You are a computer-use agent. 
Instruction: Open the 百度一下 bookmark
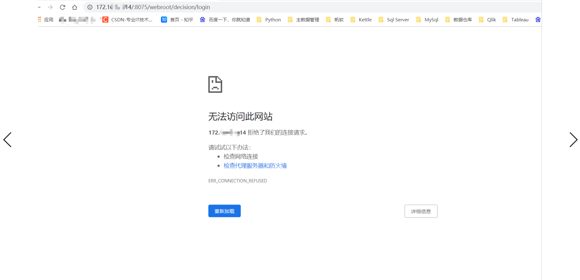click(x=225, y=20)
